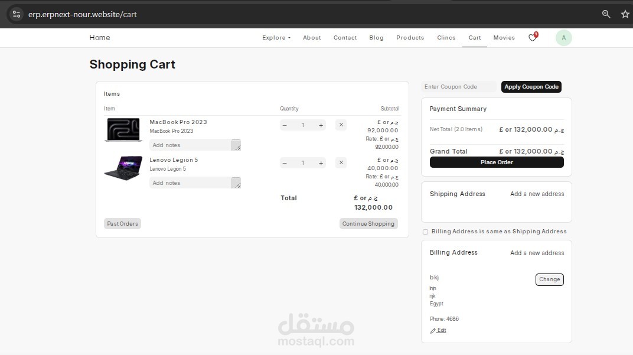Click the 'Shopping Cart' heading text
The width and height of the screenshot is (633, 355).
[132, 64]
